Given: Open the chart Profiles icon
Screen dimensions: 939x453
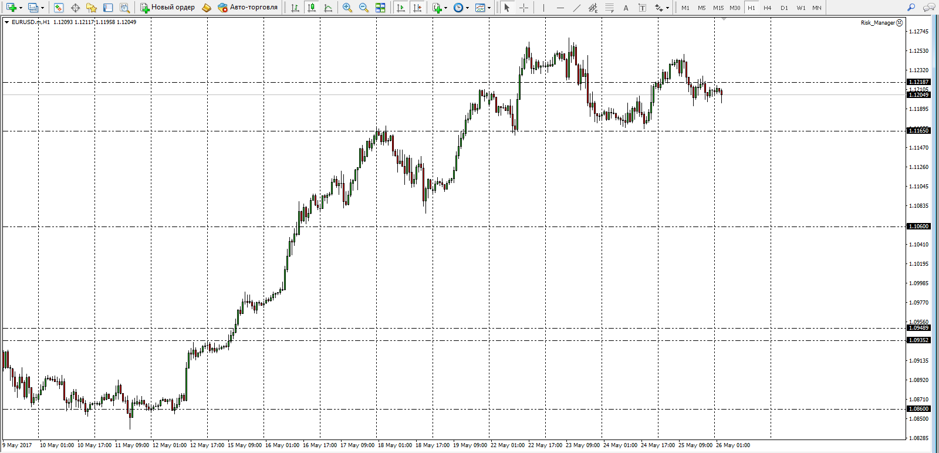Looking at the screenshot, I should tap(33, 8).
